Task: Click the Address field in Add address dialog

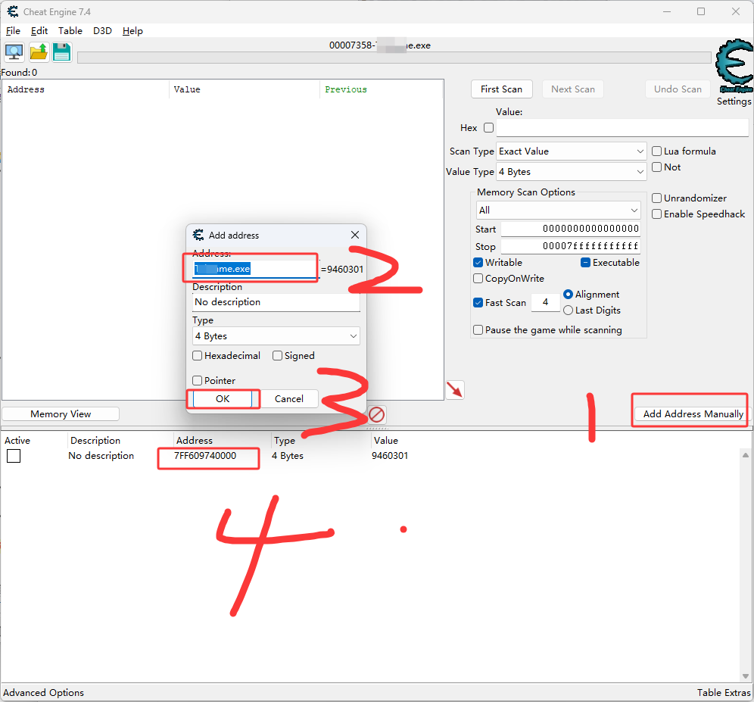Action: (x=255, y=269)
